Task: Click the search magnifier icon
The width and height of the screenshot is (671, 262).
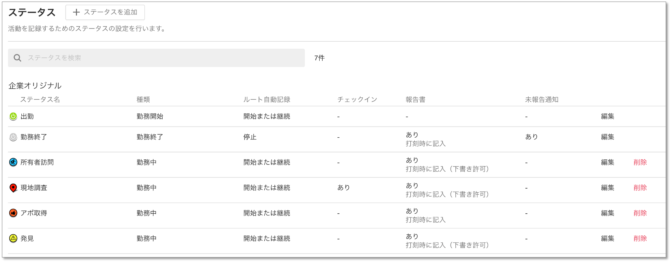Action: 17,58
